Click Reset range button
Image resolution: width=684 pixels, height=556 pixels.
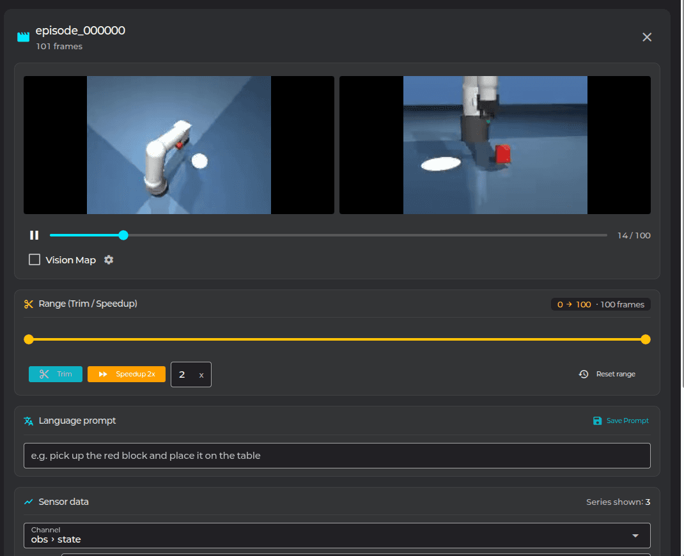point(607,374)
